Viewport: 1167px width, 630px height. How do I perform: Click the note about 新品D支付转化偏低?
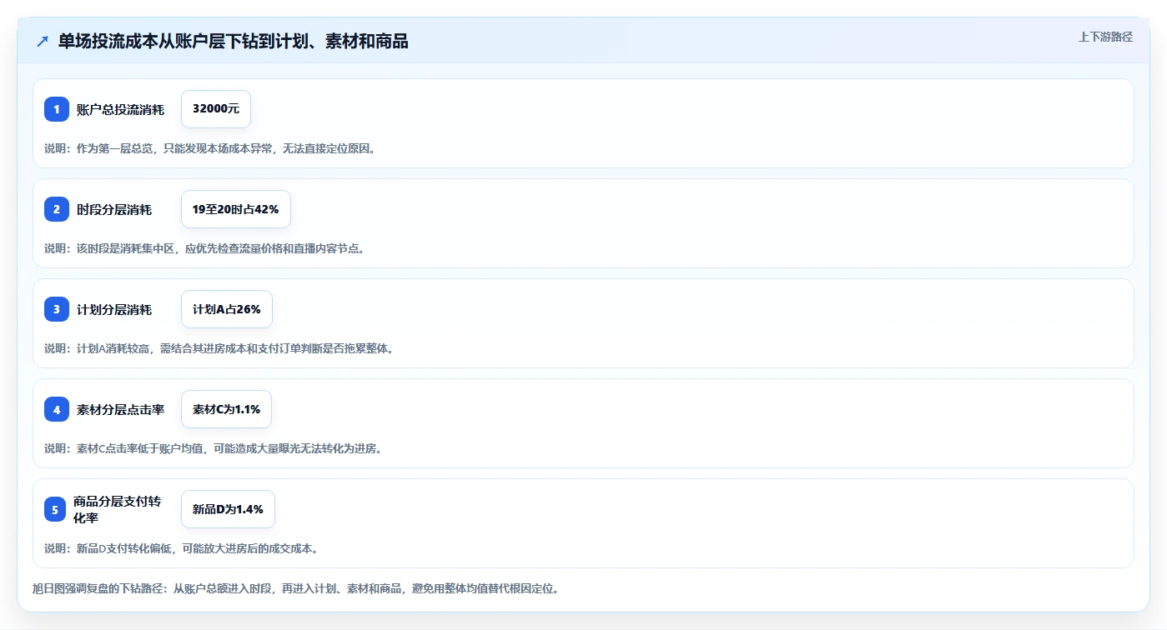(181, 548)
